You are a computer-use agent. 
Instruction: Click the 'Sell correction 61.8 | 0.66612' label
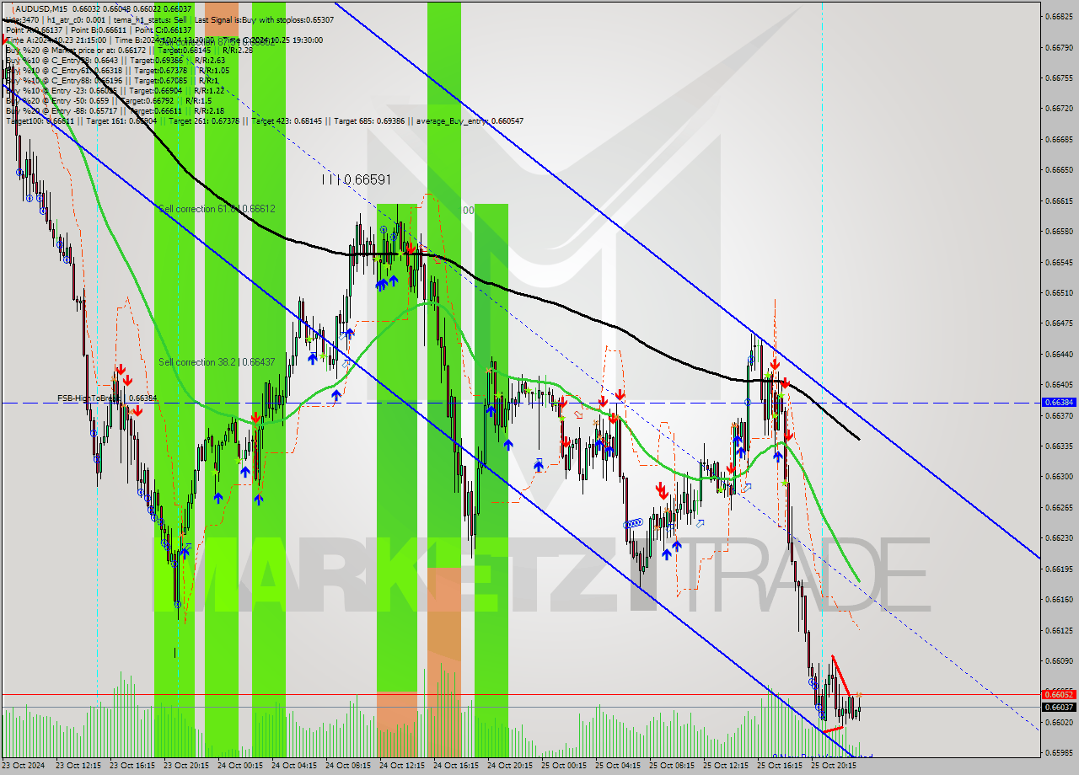(x=217, y=208)
